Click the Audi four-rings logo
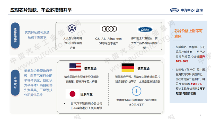 click(x=109, y=29)
